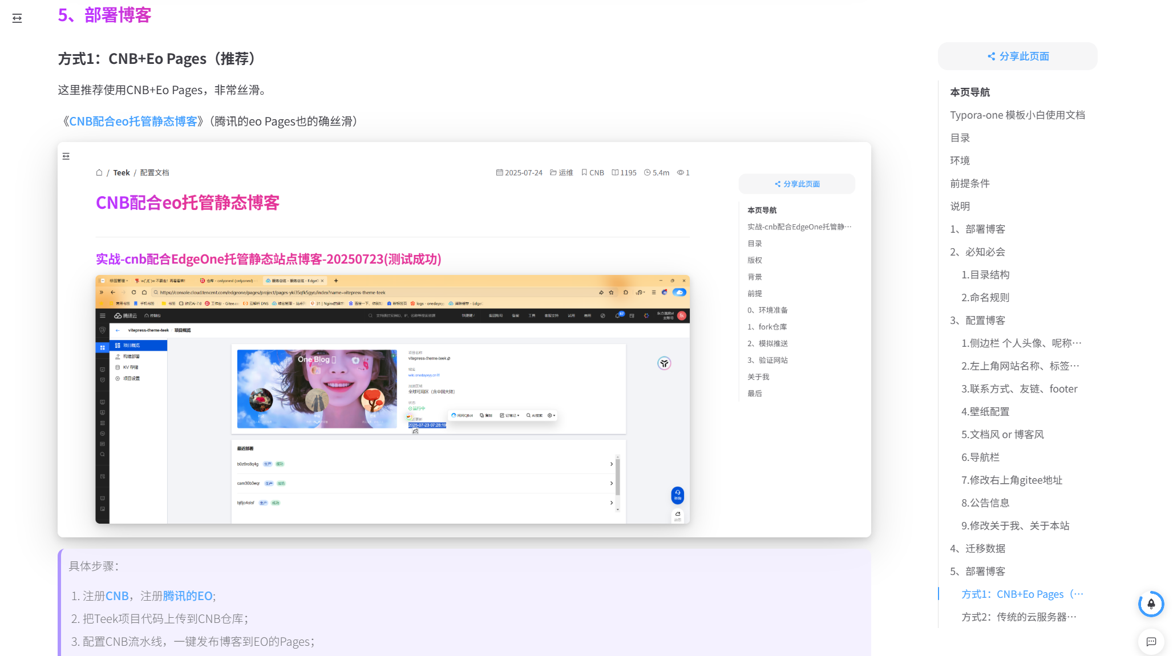Open the 腾讯的EO link
Screen dimensions: 1173x656
pos(187,596)
